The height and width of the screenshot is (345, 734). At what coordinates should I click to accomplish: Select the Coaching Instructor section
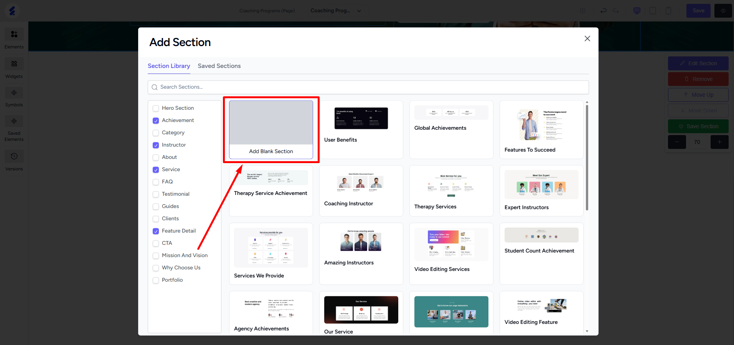[361, 191]
